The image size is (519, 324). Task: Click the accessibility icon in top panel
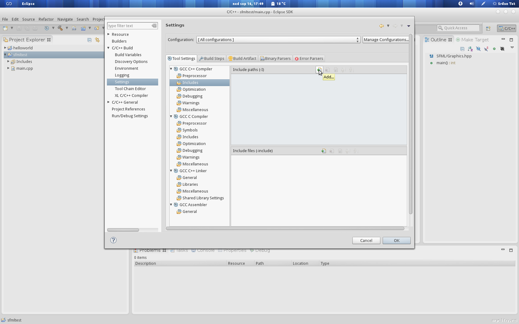point(460,4)
